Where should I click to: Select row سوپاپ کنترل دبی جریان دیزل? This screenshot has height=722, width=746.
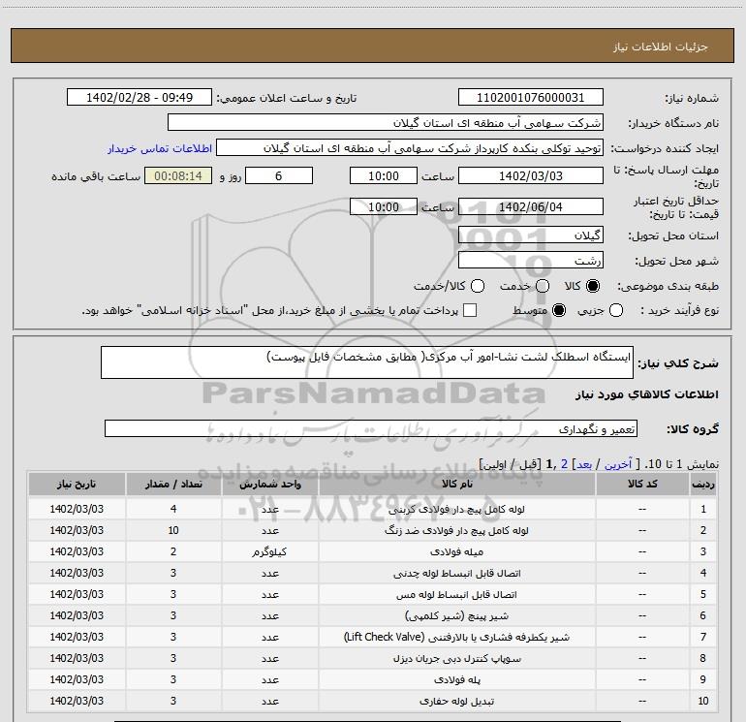(372, 658)
